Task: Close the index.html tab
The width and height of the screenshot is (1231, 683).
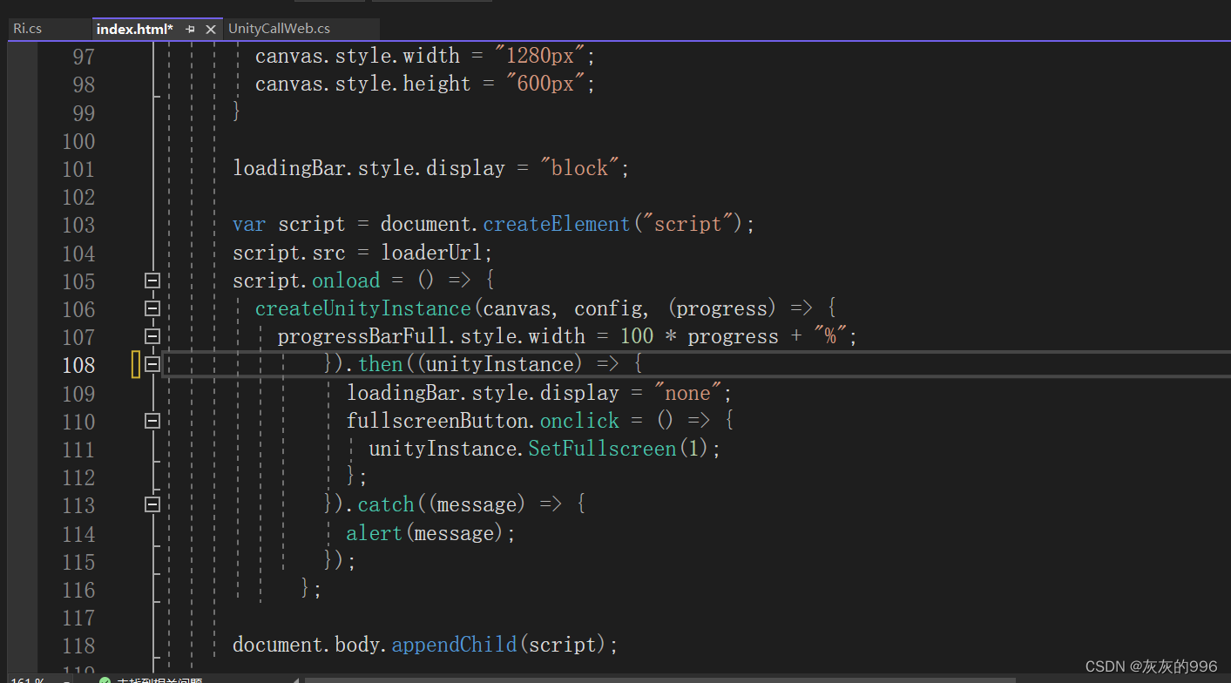Action: (x=211, y=30)
